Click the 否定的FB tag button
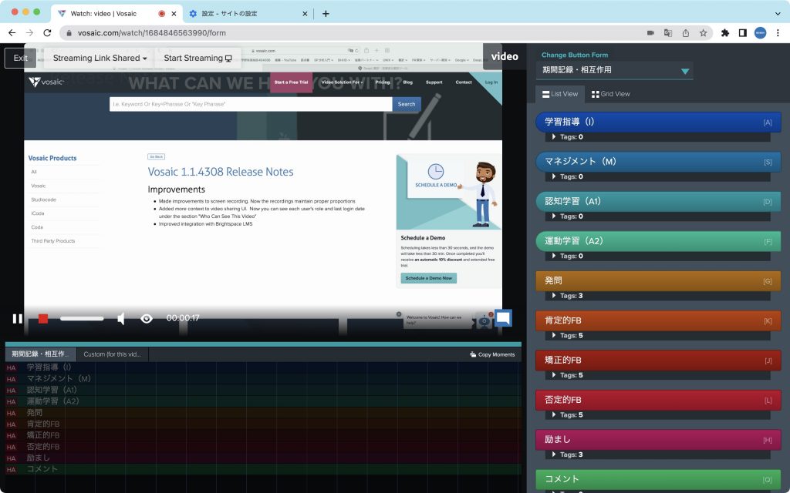This screenshot has width=790, height=493. click(x=658, y=400)
